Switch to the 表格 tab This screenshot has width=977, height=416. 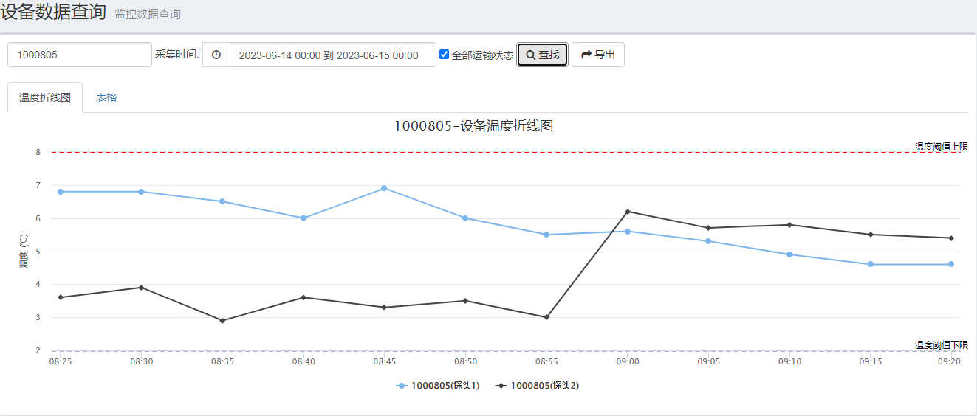106,97
